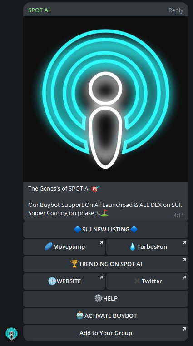193x346 pixels.
Task: Open the Twitter link
Action: coord(147,281)
